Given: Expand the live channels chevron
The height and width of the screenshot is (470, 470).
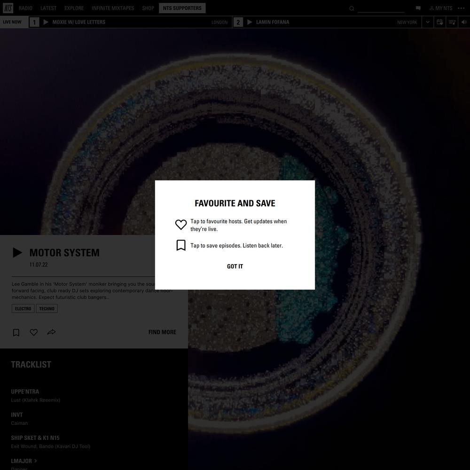Looking at the screenshot, I should coord(428,22).
